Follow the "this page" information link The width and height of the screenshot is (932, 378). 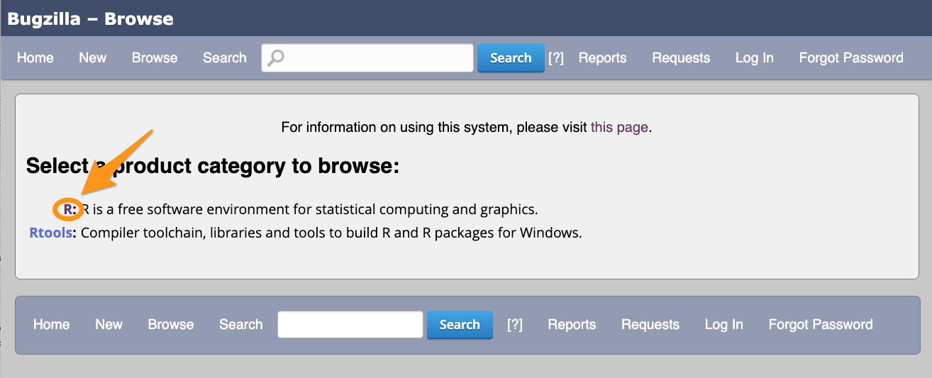tap(619, 128)
